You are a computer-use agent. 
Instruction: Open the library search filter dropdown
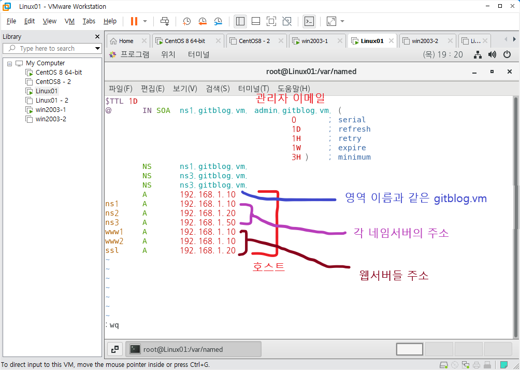pos(97,48)
